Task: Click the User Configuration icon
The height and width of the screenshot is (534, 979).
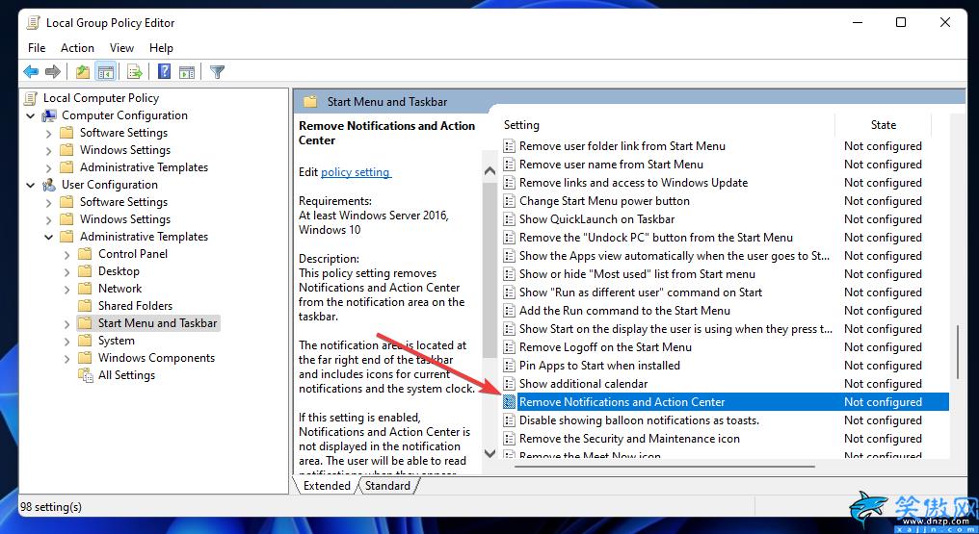Action: [49, 185]
